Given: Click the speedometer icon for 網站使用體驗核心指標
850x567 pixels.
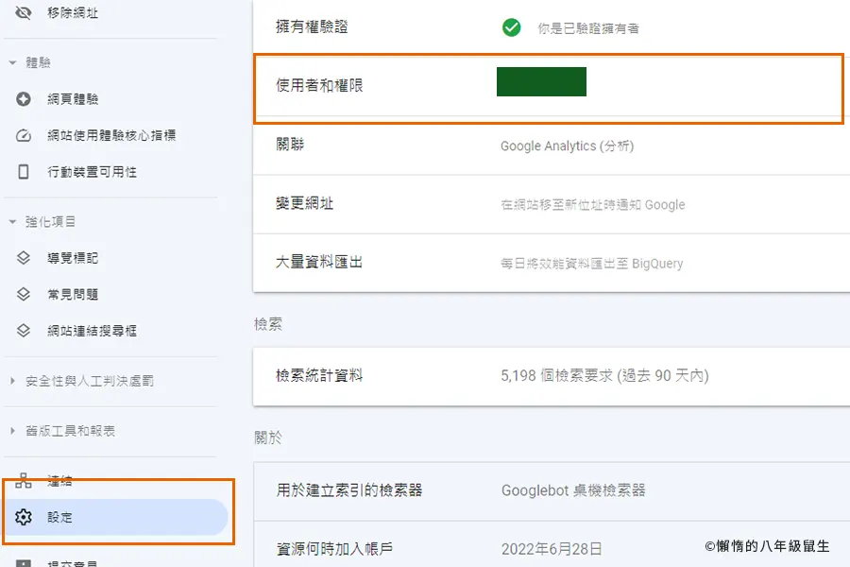Looking at the screenshot, I should point(24,136).
